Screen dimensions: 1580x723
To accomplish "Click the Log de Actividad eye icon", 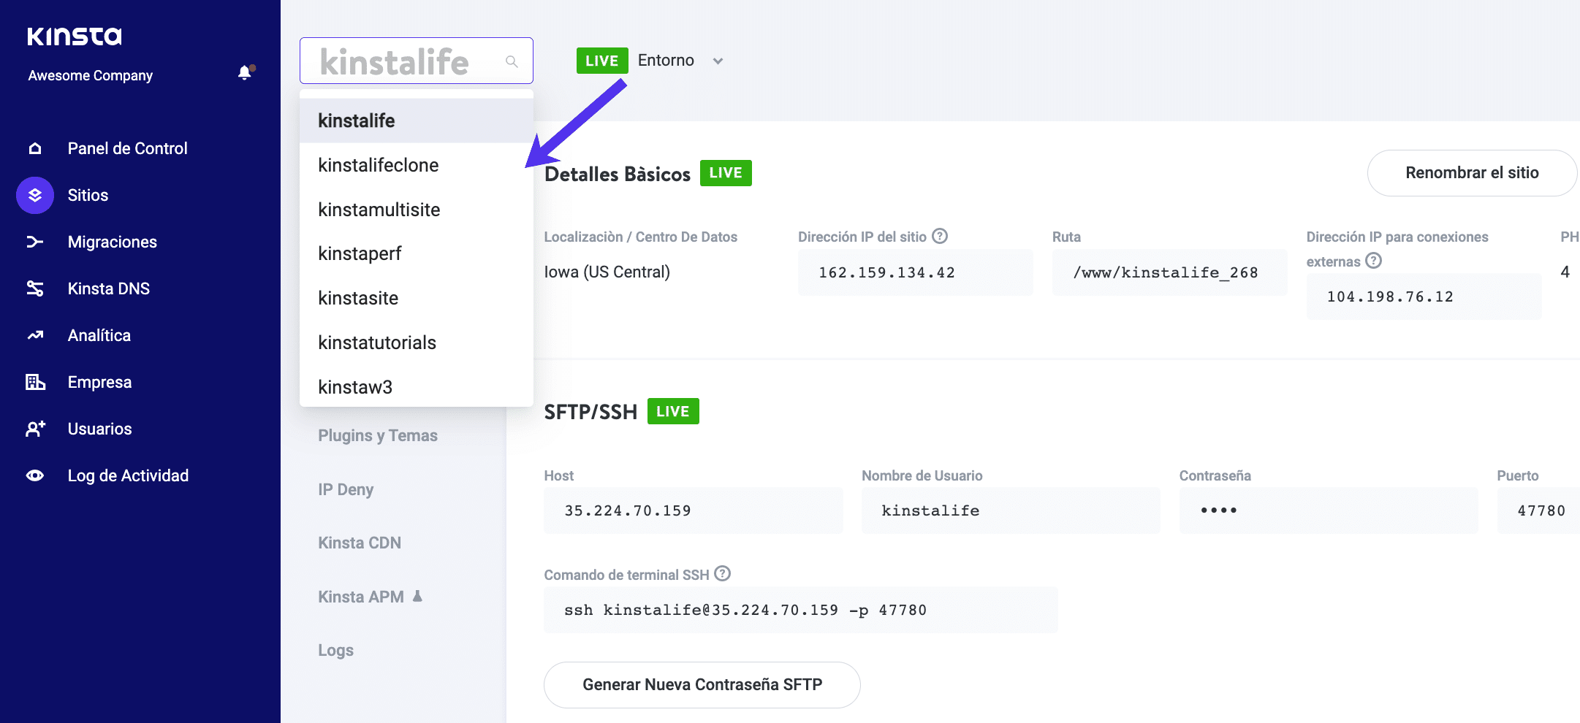I will tap(35, 476).
